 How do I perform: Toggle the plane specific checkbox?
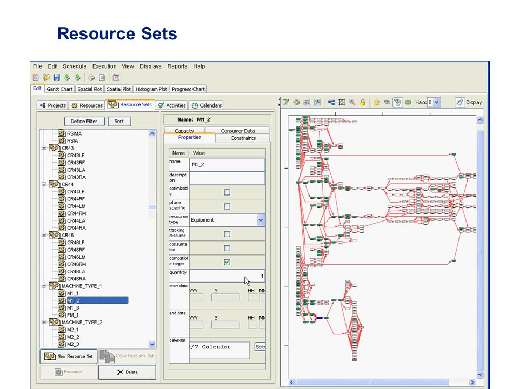227,206
